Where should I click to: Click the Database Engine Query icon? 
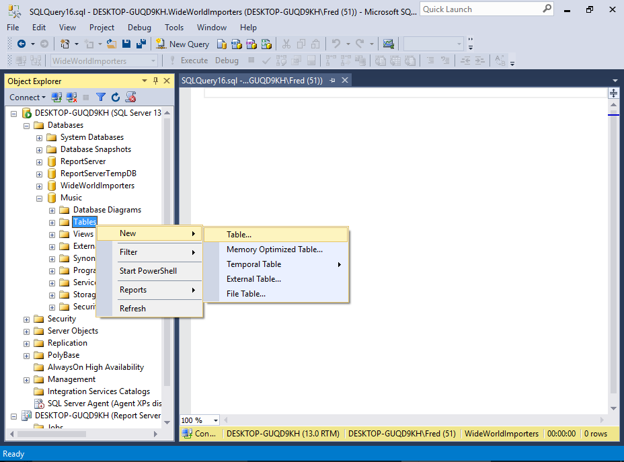pos(222,44)
